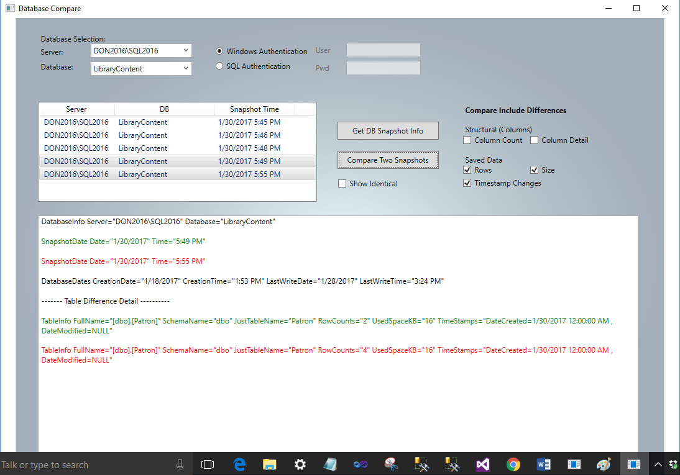Open Settings gear in the taskbar
The width and height of the screenshot is (680, 475).
tap(300, 464)
